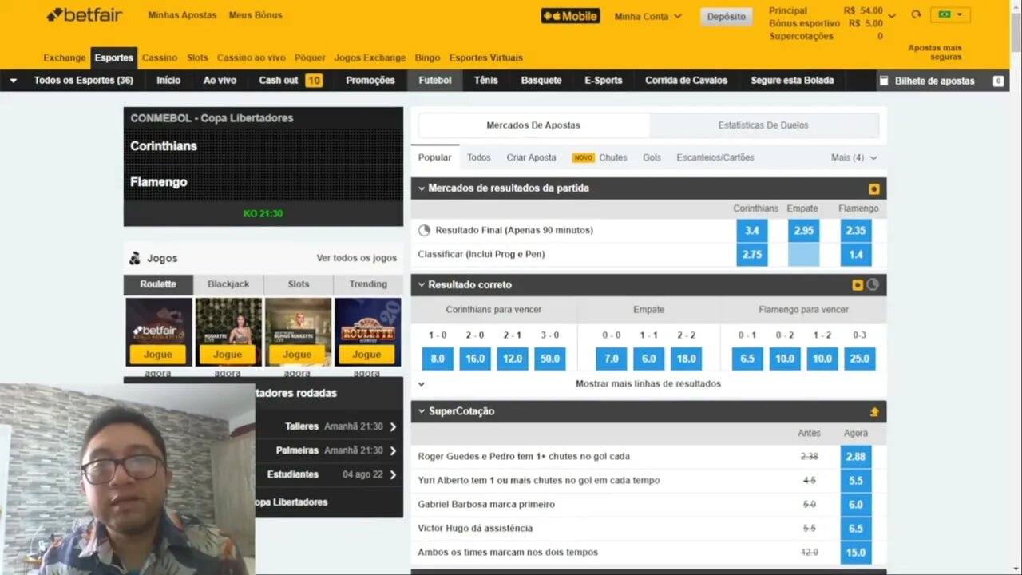Select correct score 1-0 at 8.0
1022x575 pixels.
pos(438,359)
